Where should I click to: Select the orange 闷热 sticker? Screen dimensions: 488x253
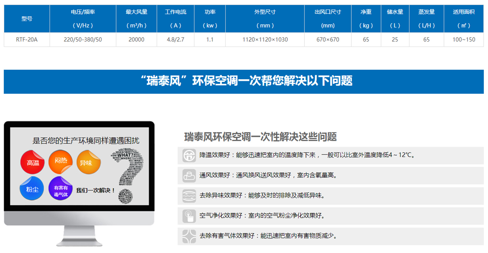click(x=61, y=162)
